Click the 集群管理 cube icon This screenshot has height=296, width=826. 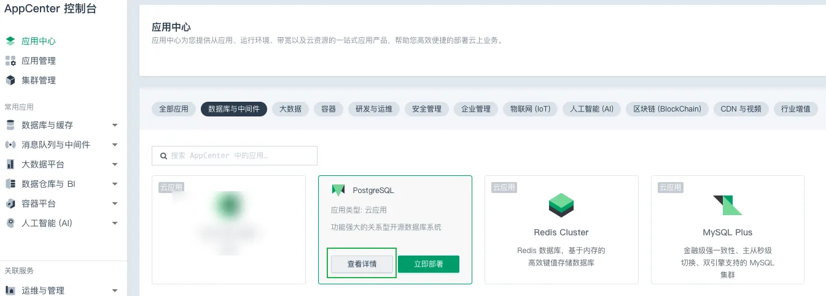click(10, 80)
